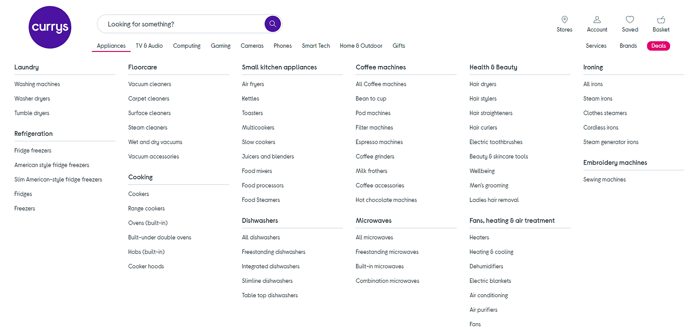The height and width of the screenshot is (336, 694).
Task: Click Steam generator irons link
Action: 611,142
